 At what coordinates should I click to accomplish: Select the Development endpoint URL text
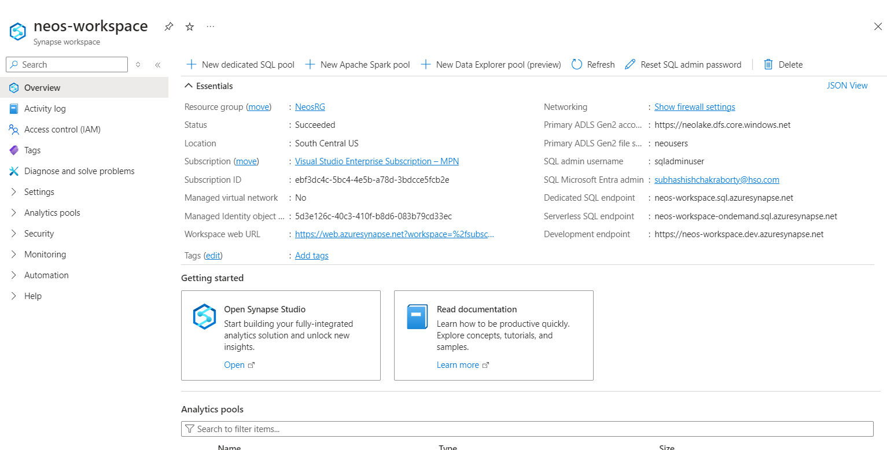(x=739, y=234)
